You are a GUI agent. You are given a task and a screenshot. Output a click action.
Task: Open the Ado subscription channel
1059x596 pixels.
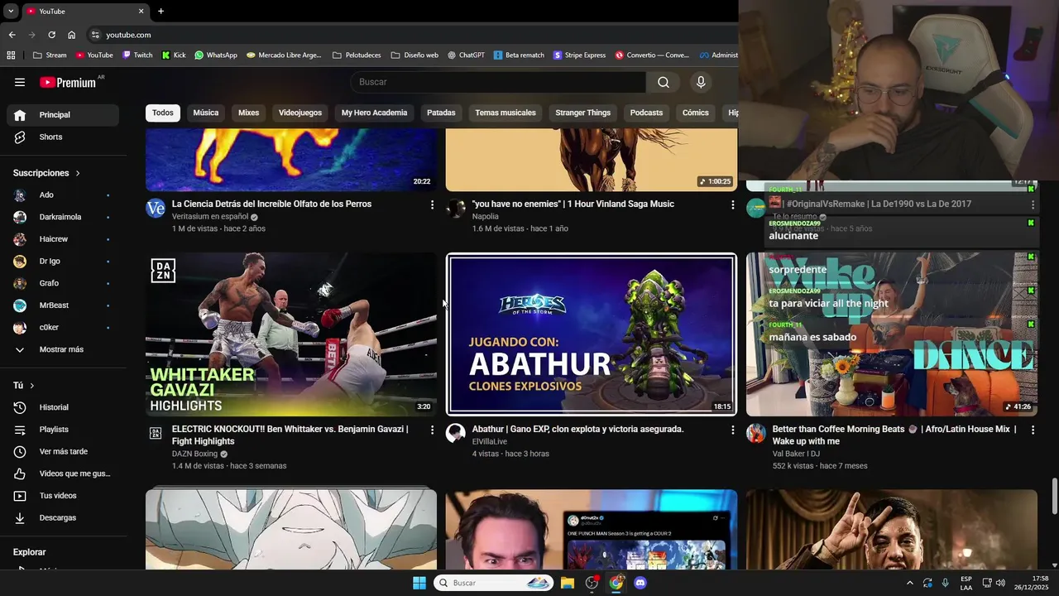coord(63,195)
